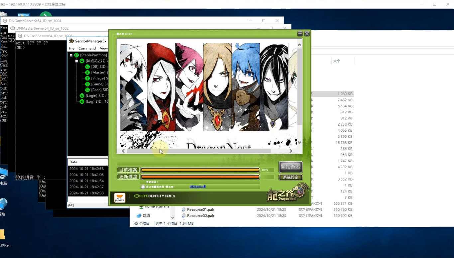Screen dimensions: 454x258
Task: Click the Eyedentity Games logo
Action: 154,196
